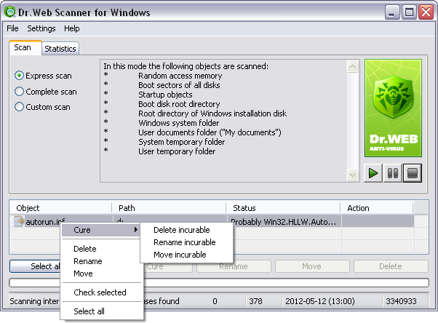
Task: Stop the scan with the stop button
Action: [413, 173]
